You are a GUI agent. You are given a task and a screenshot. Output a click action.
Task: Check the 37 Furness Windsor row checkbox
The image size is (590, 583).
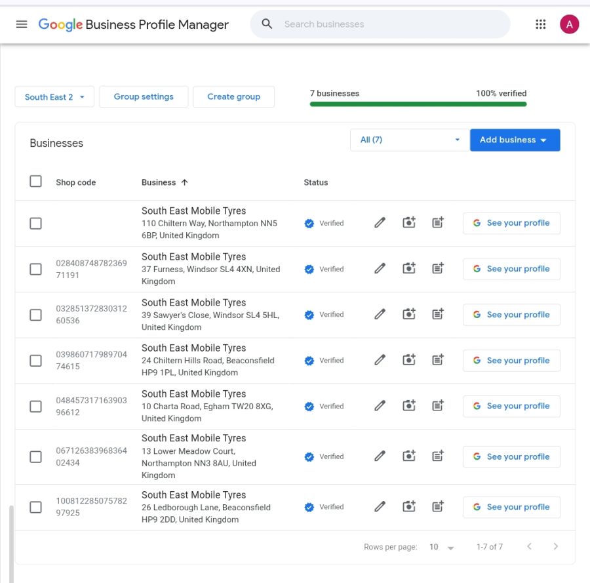[x=35, y=269]
